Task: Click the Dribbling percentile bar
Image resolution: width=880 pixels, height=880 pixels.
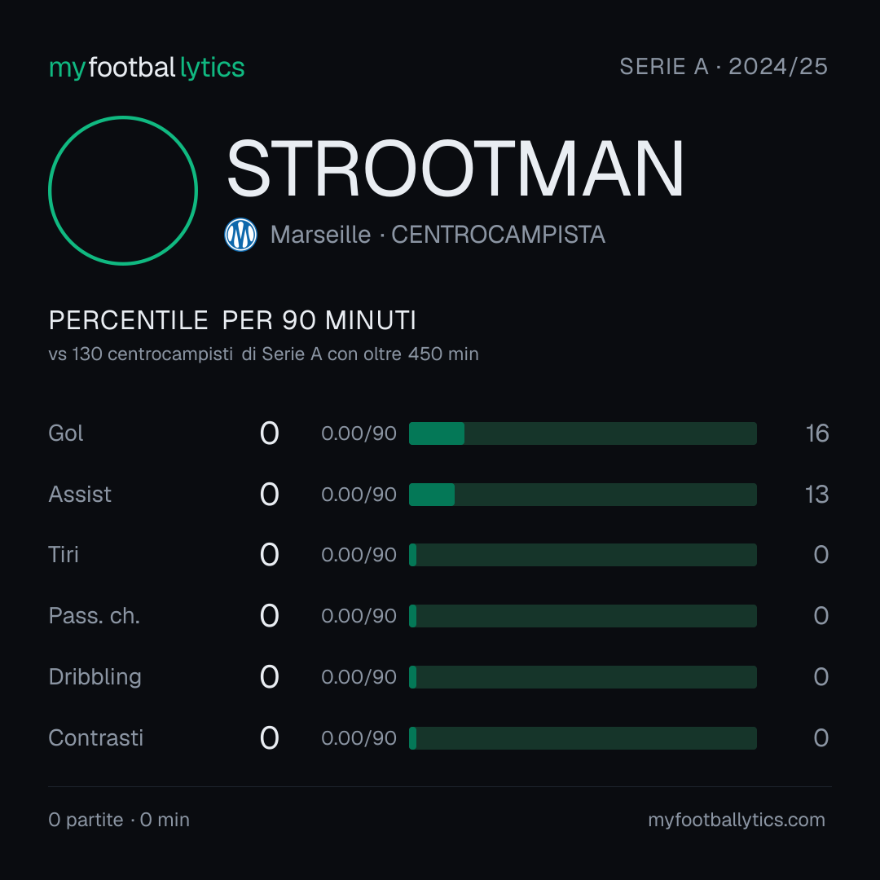Action: (x=583, y=677)
